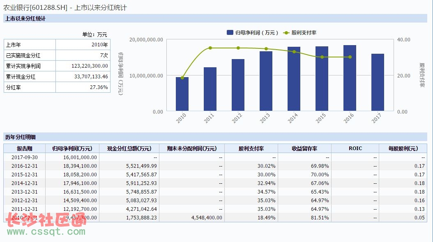Viewport: 433px width, 242px height.
Task: Click dividend total 1,753,888.23
Action: [x=141, y=217]
